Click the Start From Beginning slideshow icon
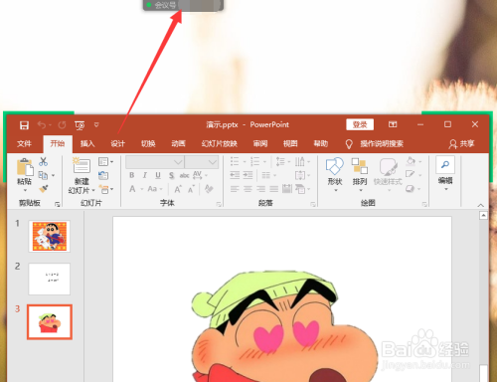 point(80,125)
